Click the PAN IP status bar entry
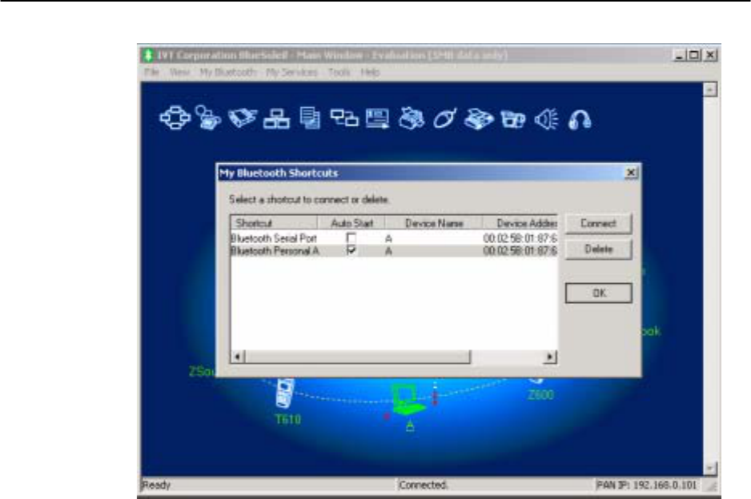 coord(646,485)
